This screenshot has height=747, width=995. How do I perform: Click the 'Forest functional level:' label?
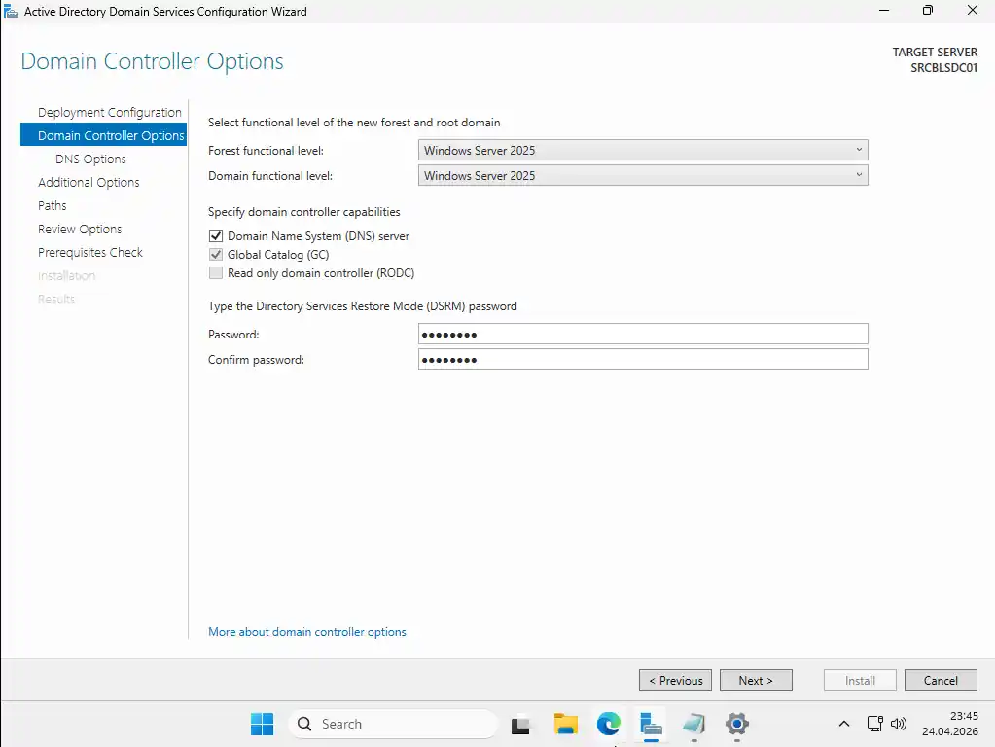[x=266, y=151]
